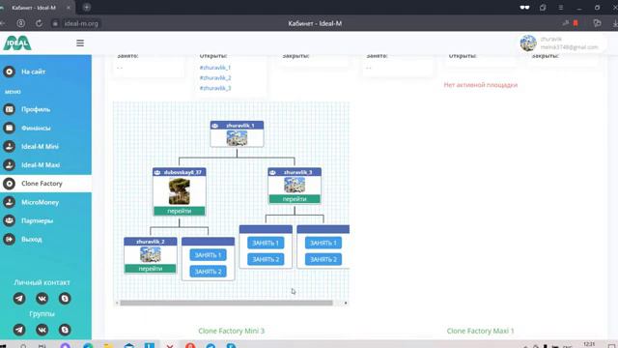
Task: Open groups Telegram icon
Action: coord(19,330)
